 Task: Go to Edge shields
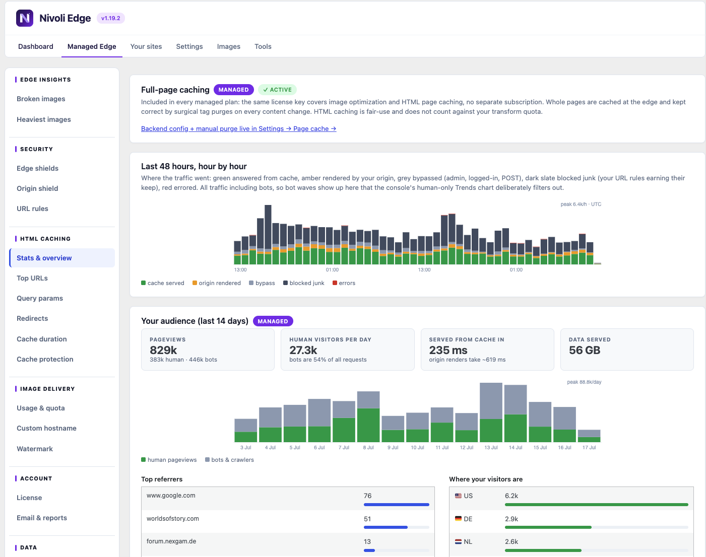[x=62, y=168]
